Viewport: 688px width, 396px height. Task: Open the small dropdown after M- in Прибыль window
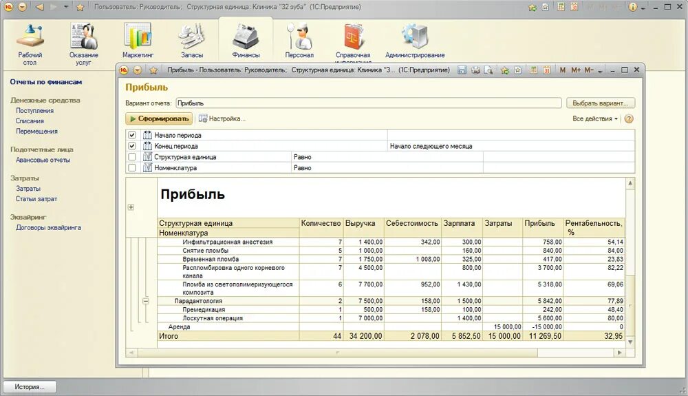point(600,71)
